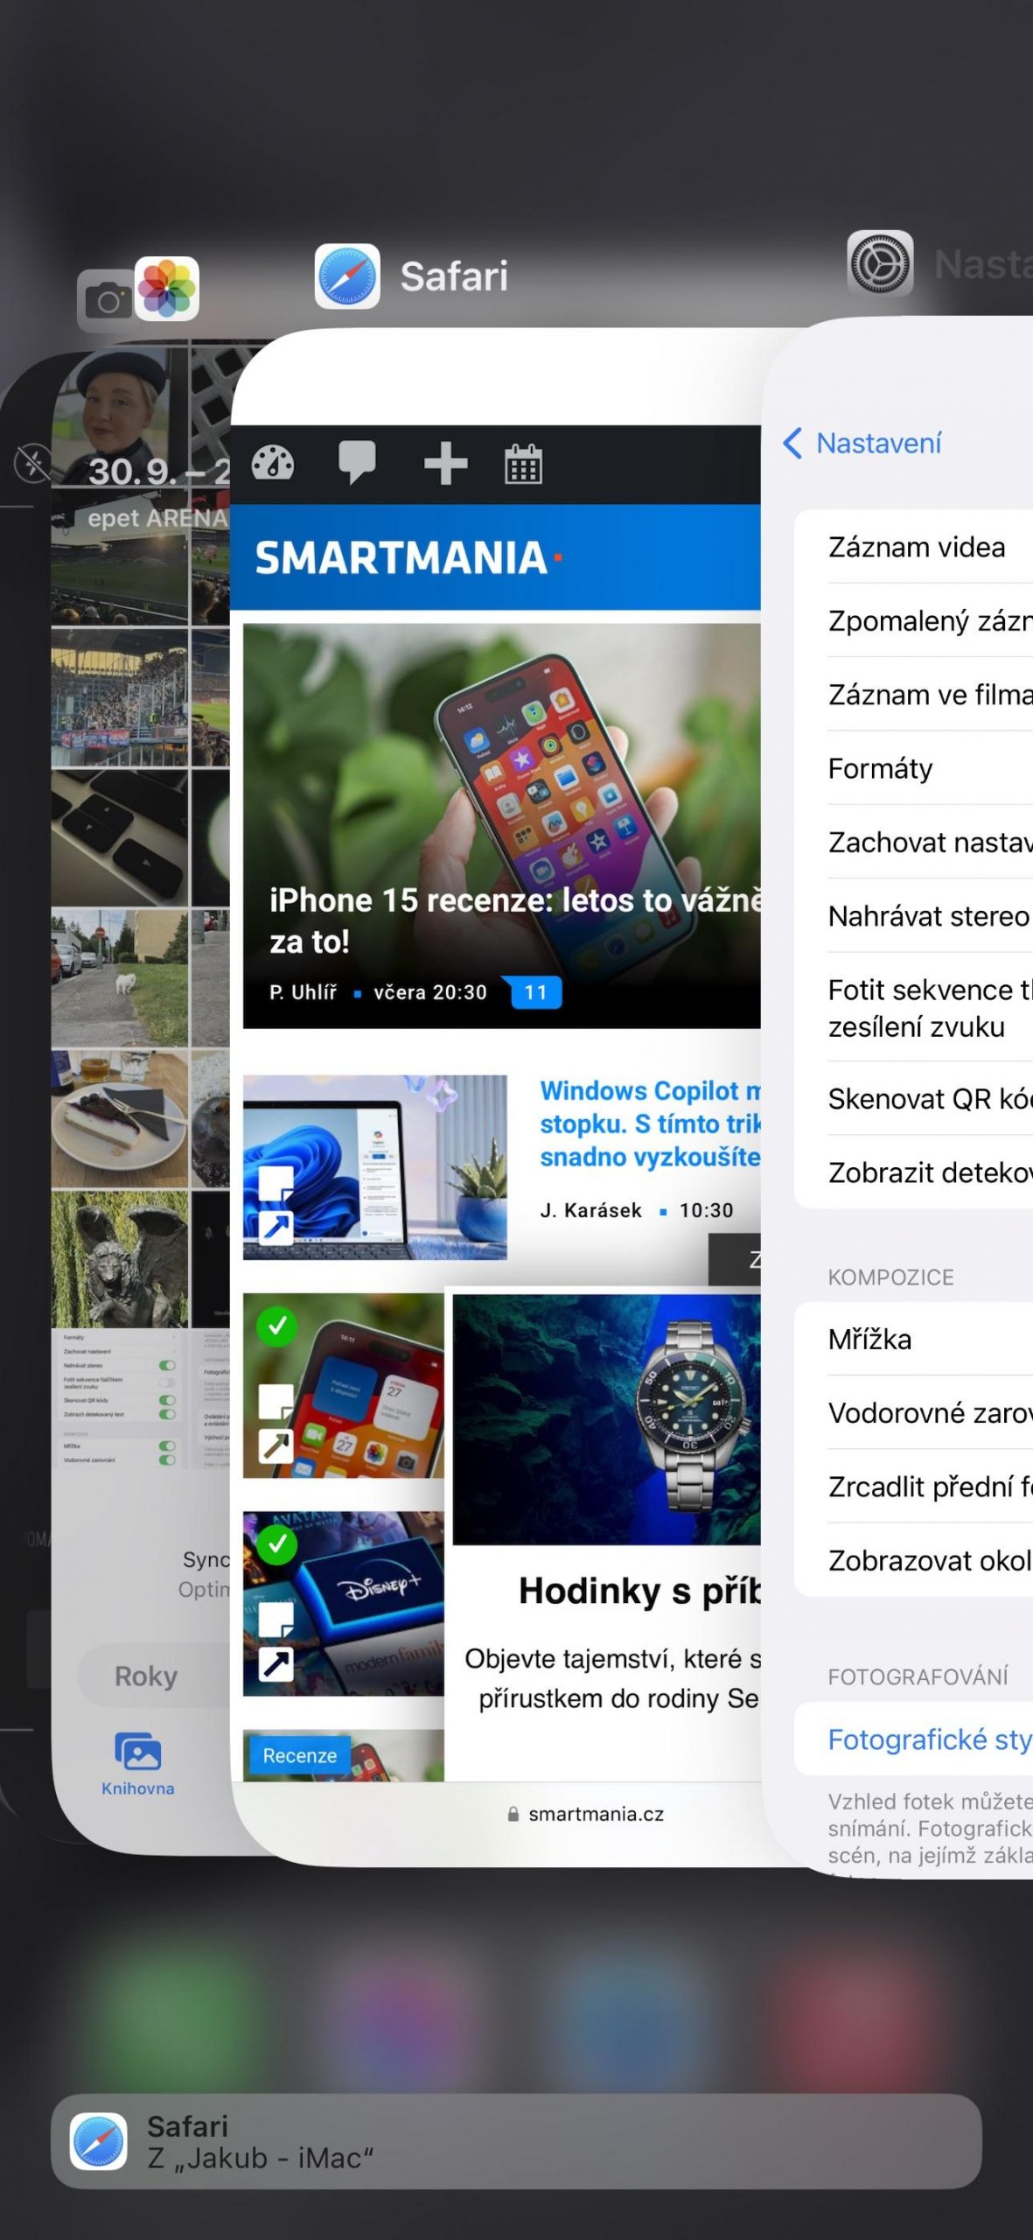Open the Photos app icon

tap(167, 288)
